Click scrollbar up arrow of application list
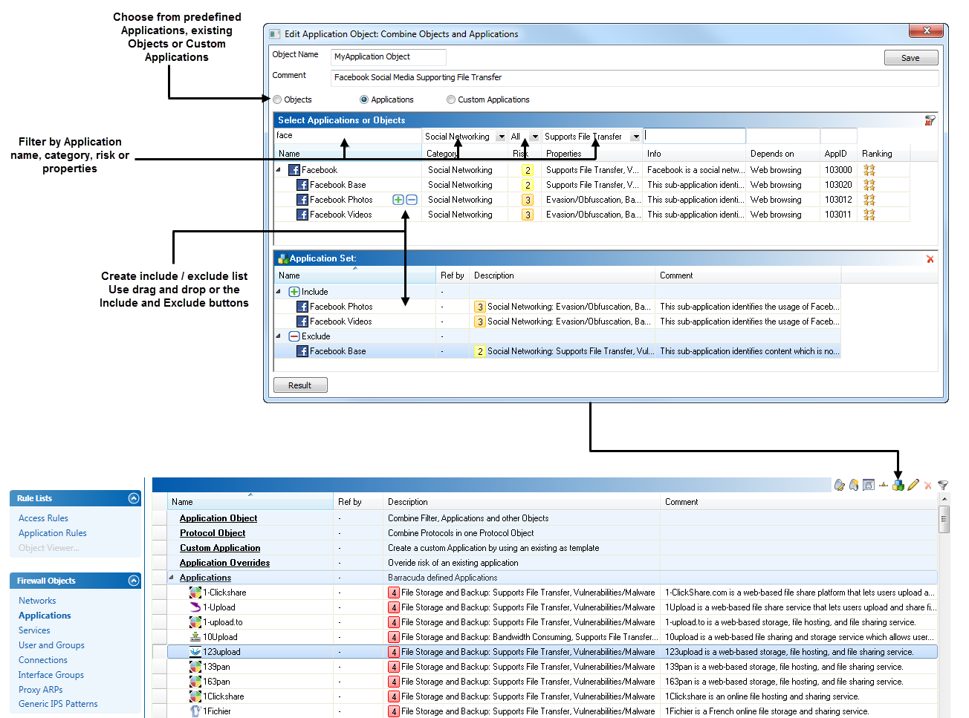 (944, 499)
